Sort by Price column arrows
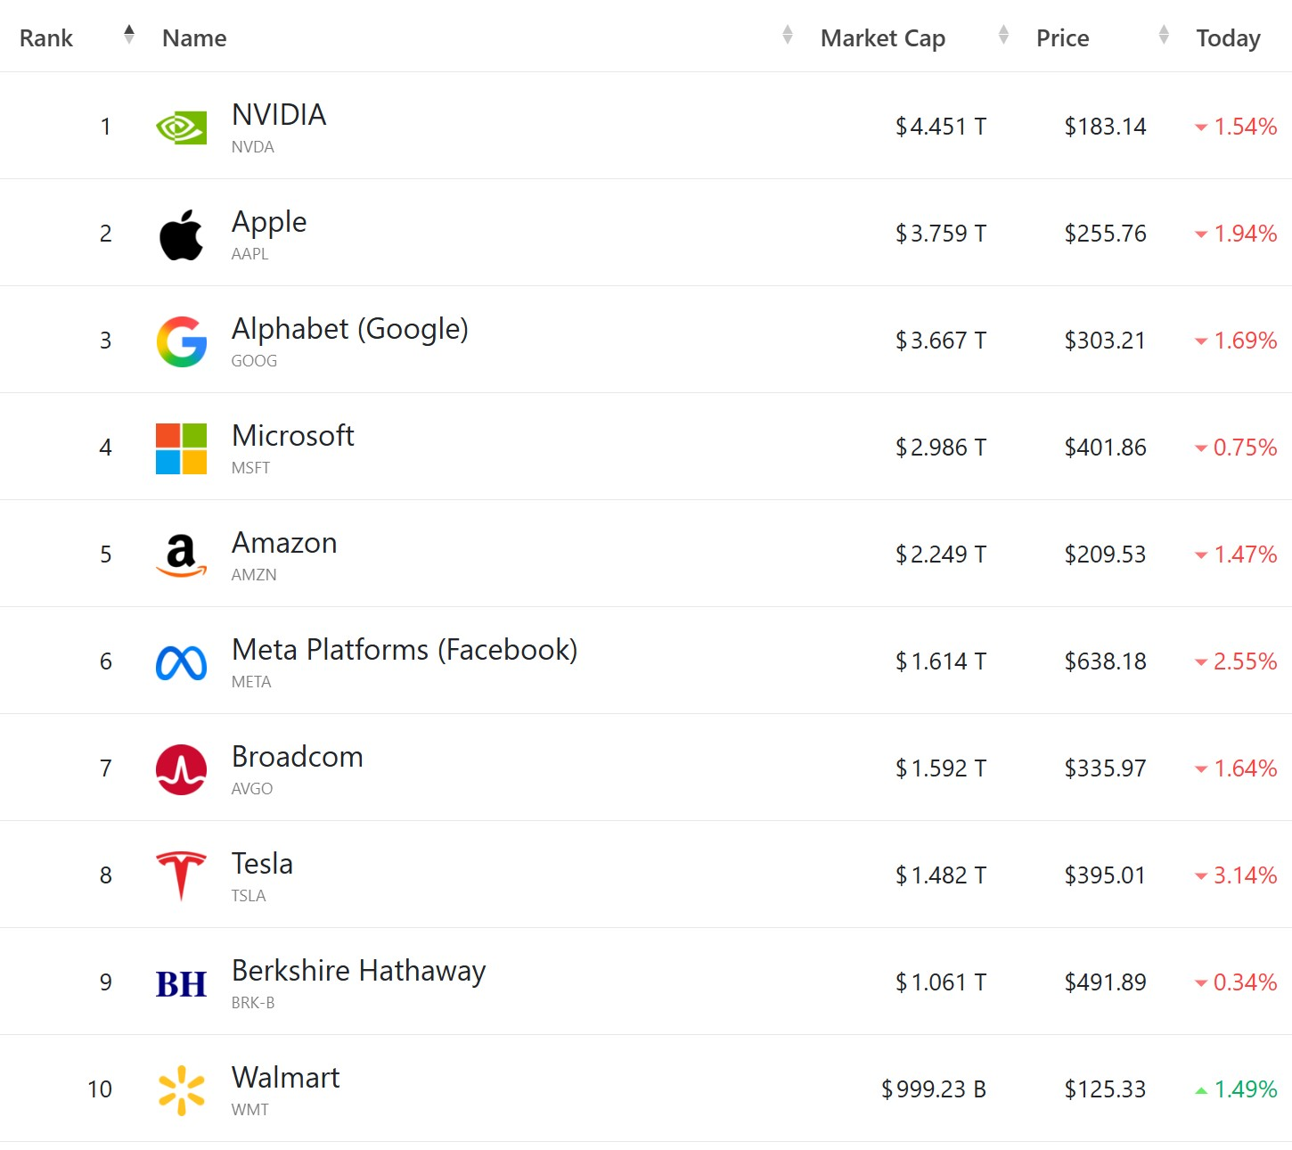The image size is (1292, 1150). click(1164, 35)
